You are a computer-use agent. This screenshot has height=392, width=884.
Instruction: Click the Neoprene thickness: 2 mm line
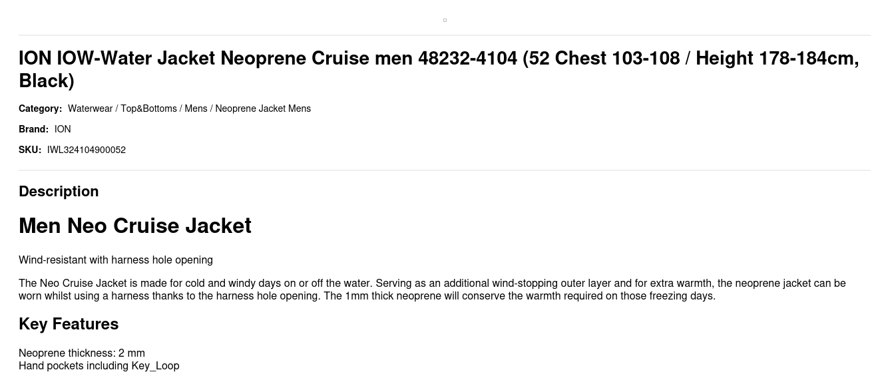point(82,353)
